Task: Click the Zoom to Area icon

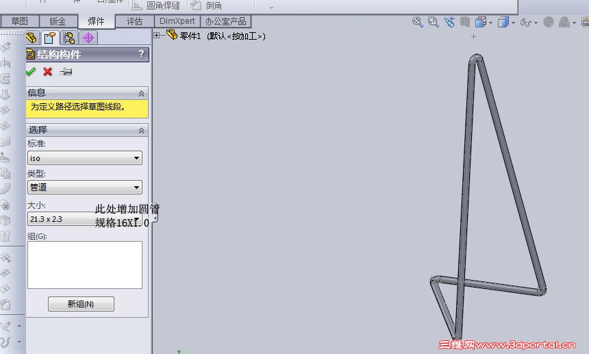Action: (433, 22)
